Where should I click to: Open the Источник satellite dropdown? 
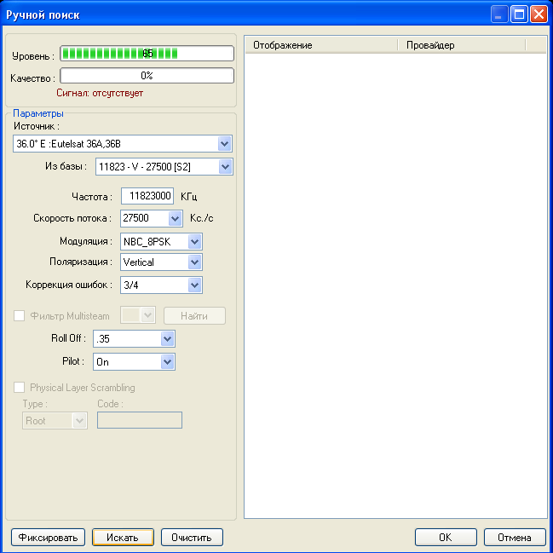click(224, 144)
